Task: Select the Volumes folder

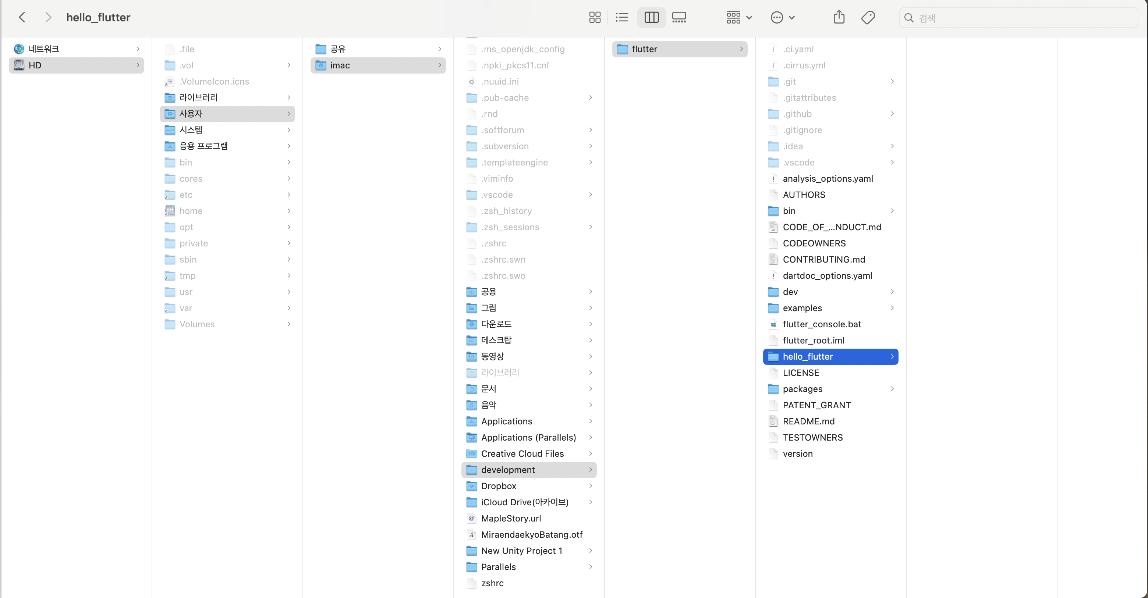Action: tap(227, 324)
